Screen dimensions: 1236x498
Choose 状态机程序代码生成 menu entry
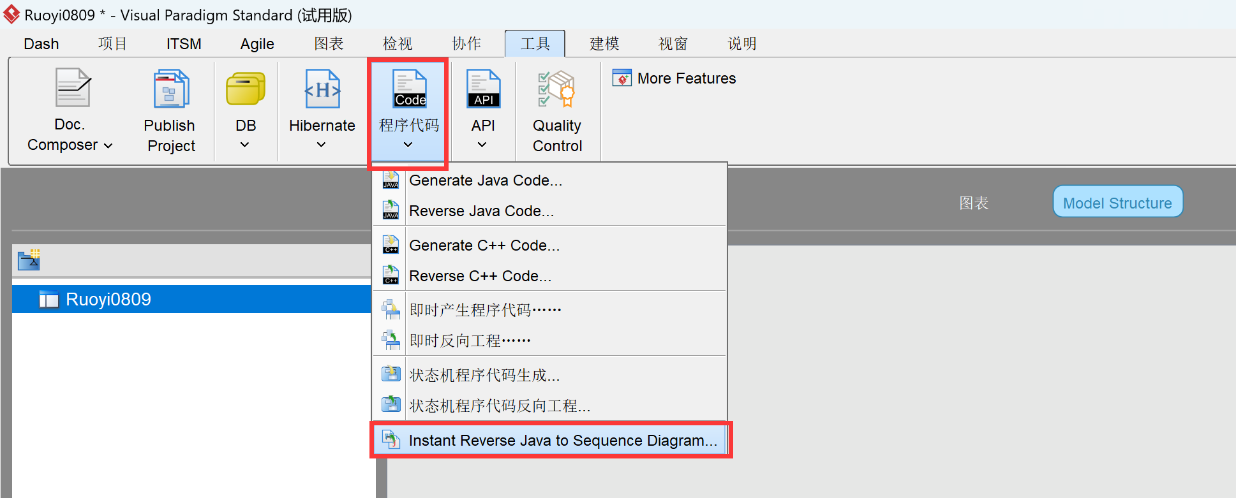point(549,375)
